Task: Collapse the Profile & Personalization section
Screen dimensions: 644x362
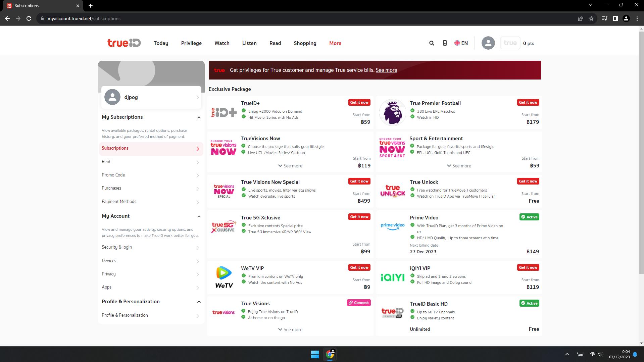Action: click(199, 302)
